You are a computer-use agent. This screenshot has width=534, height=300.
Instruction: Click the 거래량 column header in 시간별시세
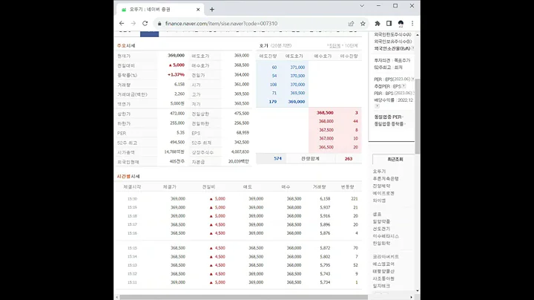pos(320,187)
